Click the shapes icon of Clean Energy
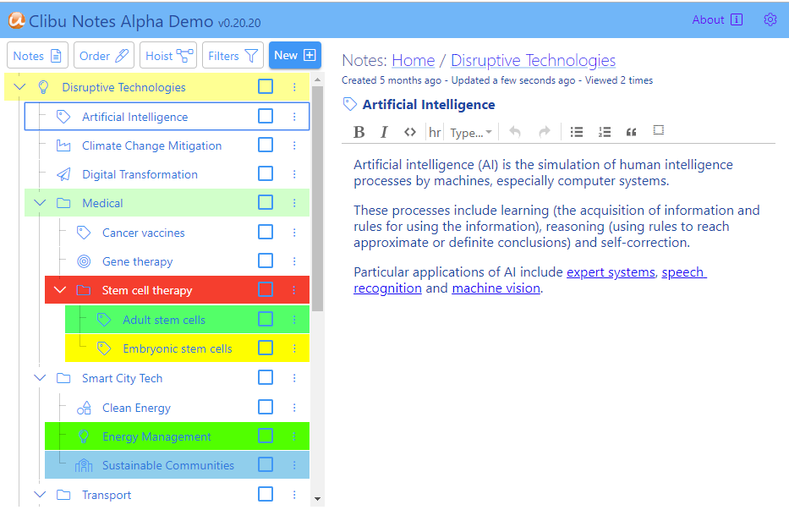789x521 pixels. pyautogui.click(x=84, y=408)
